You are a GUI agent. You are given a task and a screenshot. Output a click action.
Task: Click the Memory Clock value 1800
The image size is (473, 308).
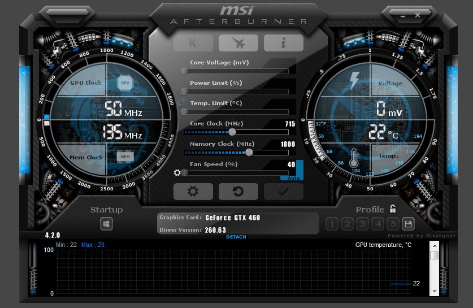(288, 144)
